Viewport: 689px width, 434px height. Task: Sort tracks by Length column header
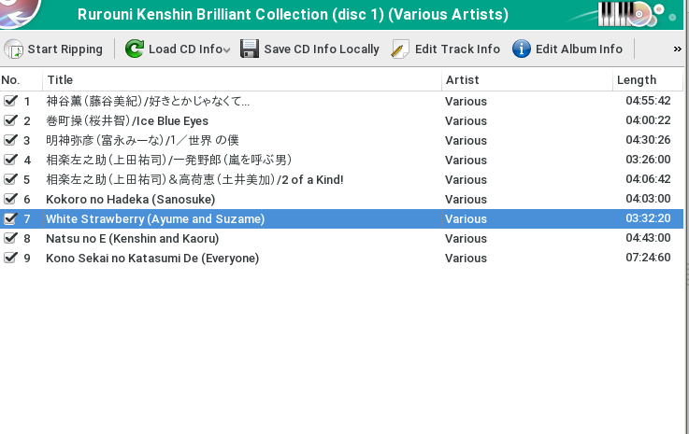[637, 80]
